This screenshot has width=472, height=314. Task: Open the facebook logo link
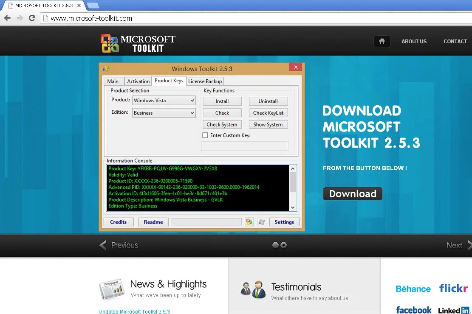[414, 310]
